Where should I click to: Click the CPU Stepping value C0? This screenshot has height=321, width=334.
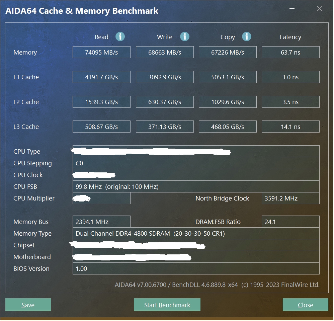[x=196, y=163]
